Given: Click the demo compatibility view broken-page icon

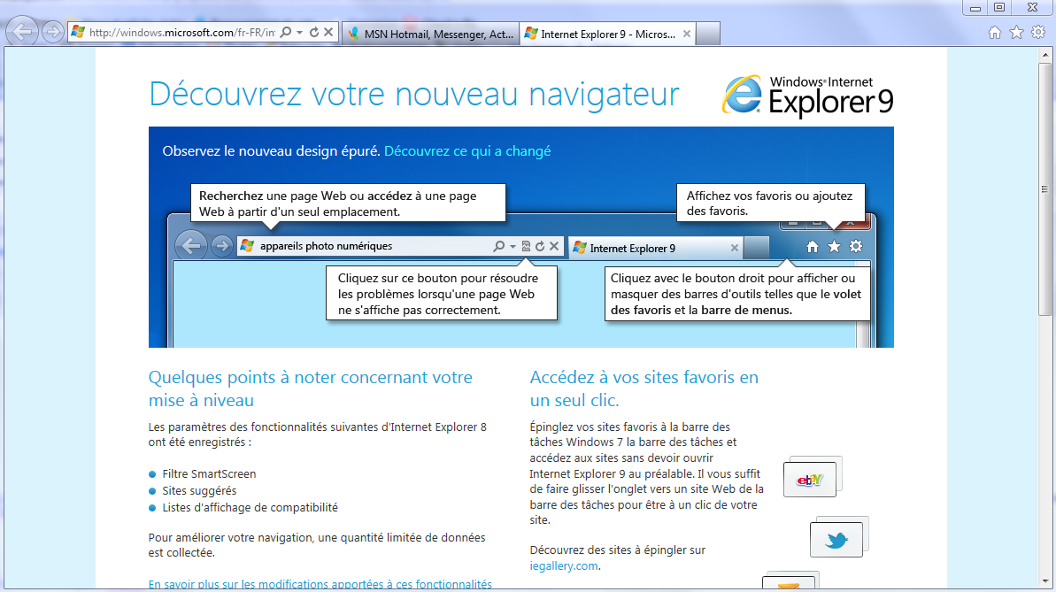Looking at the screenshot, I should (x=526, y=247).
